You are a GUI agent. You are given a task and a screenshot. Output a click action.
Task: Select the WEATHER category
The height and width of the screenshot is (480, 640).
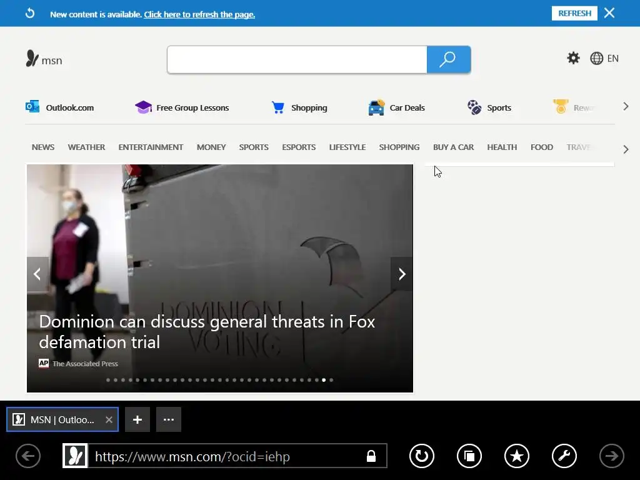click(x=86, y=147)
